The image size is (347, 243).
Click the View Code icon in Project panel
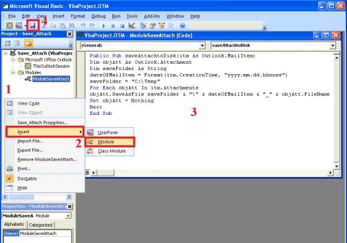[7, 43]
